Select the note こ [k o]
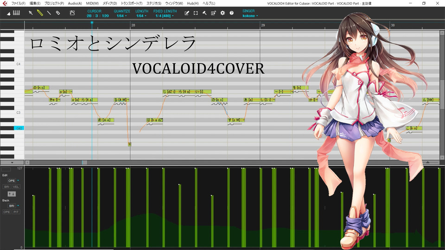 point(414,128)
